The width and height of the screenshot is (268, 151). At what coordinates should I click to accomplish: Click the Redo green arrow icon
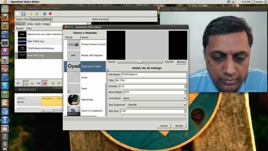[37, 14]
